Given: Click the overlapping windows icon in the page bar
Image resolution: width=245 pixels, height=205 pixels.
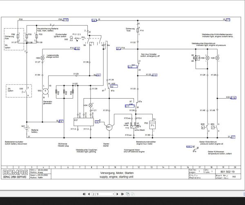Looking at the screenshot, I should pyautogui.click(x=128, y=194).
